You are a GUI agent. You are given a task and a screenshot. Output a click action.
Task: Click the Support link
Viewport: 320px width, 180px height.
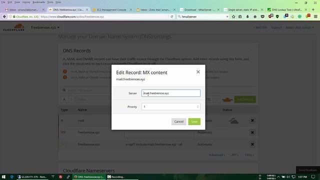[x=276, y=27]
